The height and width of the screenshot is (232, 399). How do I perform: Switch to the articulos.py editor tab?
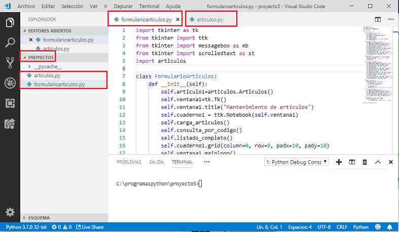click(211, 19)
